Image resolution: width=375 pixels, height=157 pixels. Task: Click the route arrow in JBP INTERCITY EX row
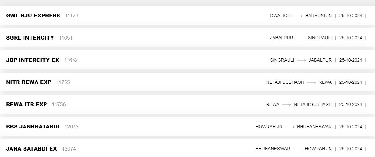(x=302, y=60)
